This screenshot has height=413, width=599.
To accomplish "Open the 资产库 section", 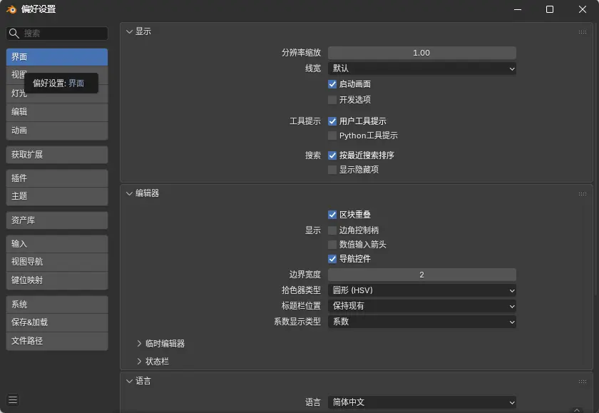I will coord(57,220).
